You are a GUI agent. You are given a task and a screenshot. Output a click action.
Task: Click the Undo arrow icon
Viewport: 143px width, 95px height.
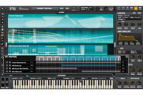74,8
